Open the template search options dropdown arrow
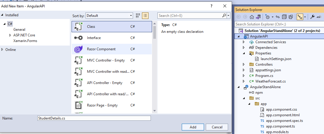The width and height of the screenshot is (324, 134). point(228,15)
